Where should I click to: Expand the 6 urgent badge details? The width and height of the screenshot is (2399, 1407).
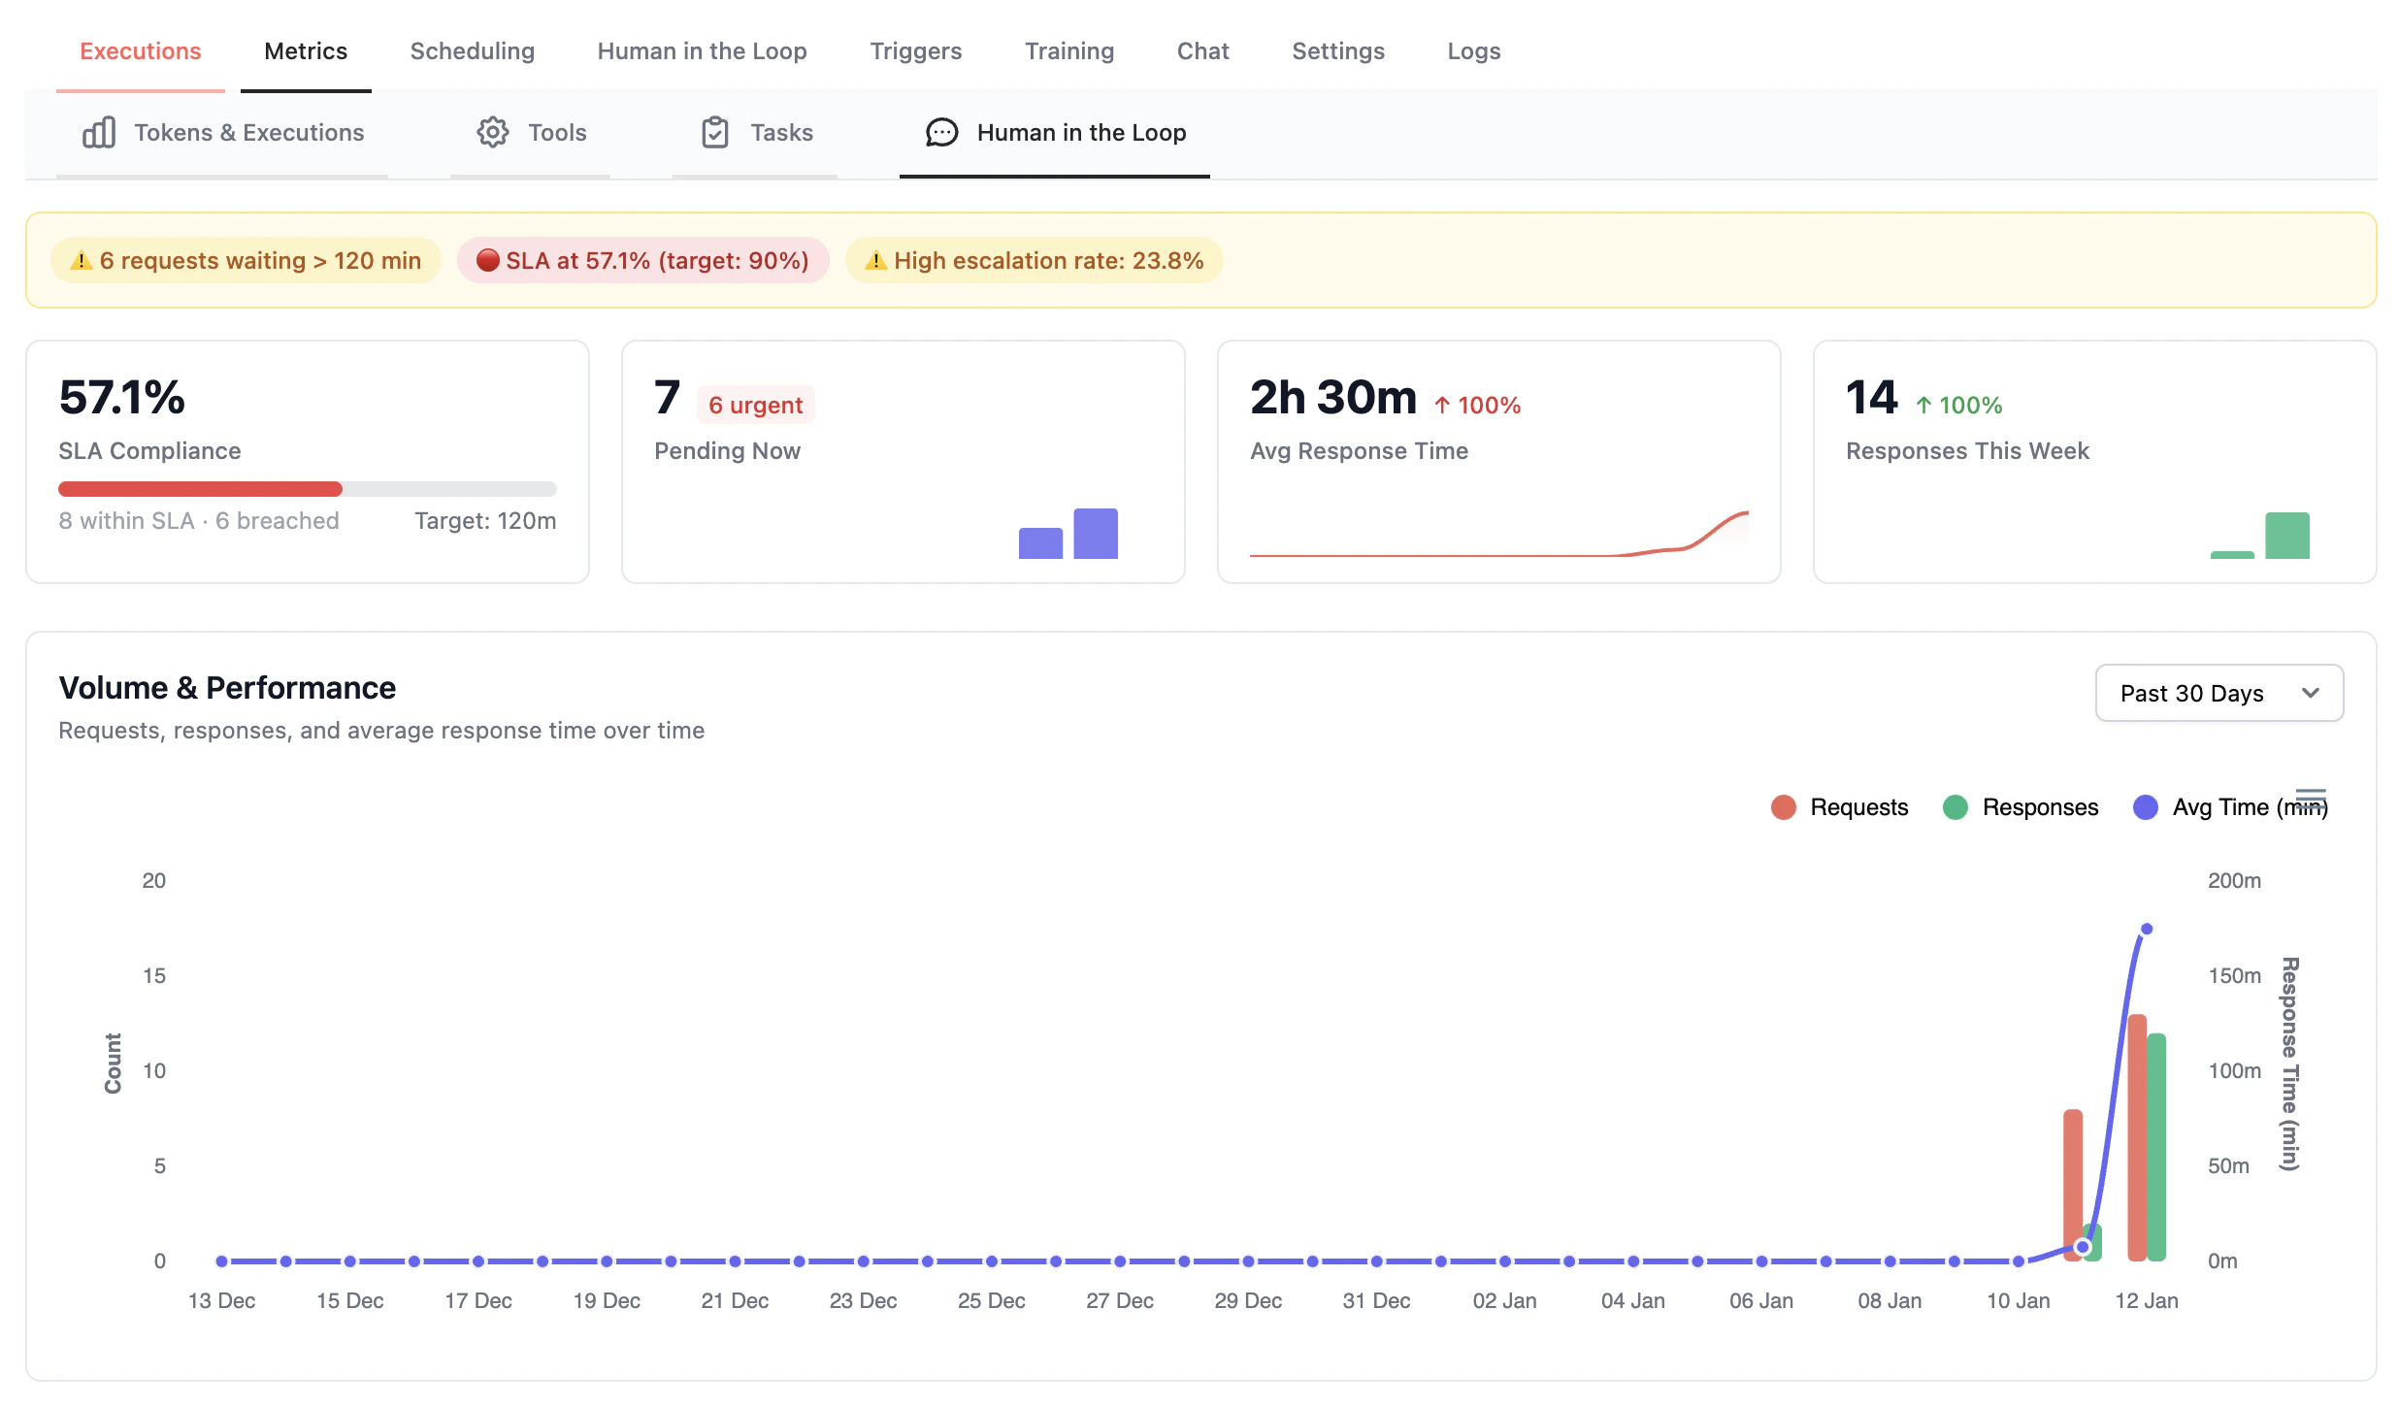(x=754, y=405)
